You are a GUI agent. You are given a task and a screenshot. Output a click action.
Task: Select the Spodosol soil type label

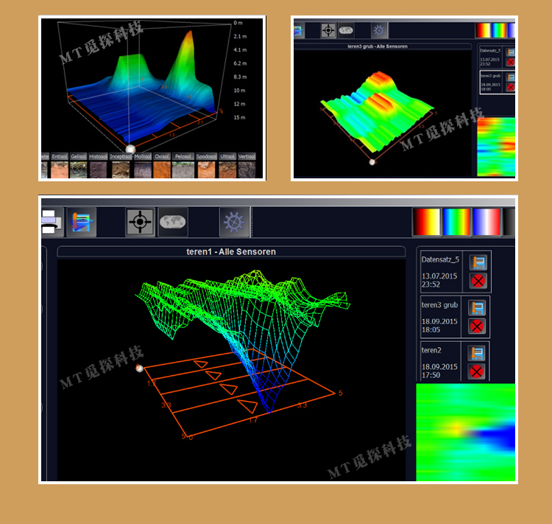pos(206,156)
